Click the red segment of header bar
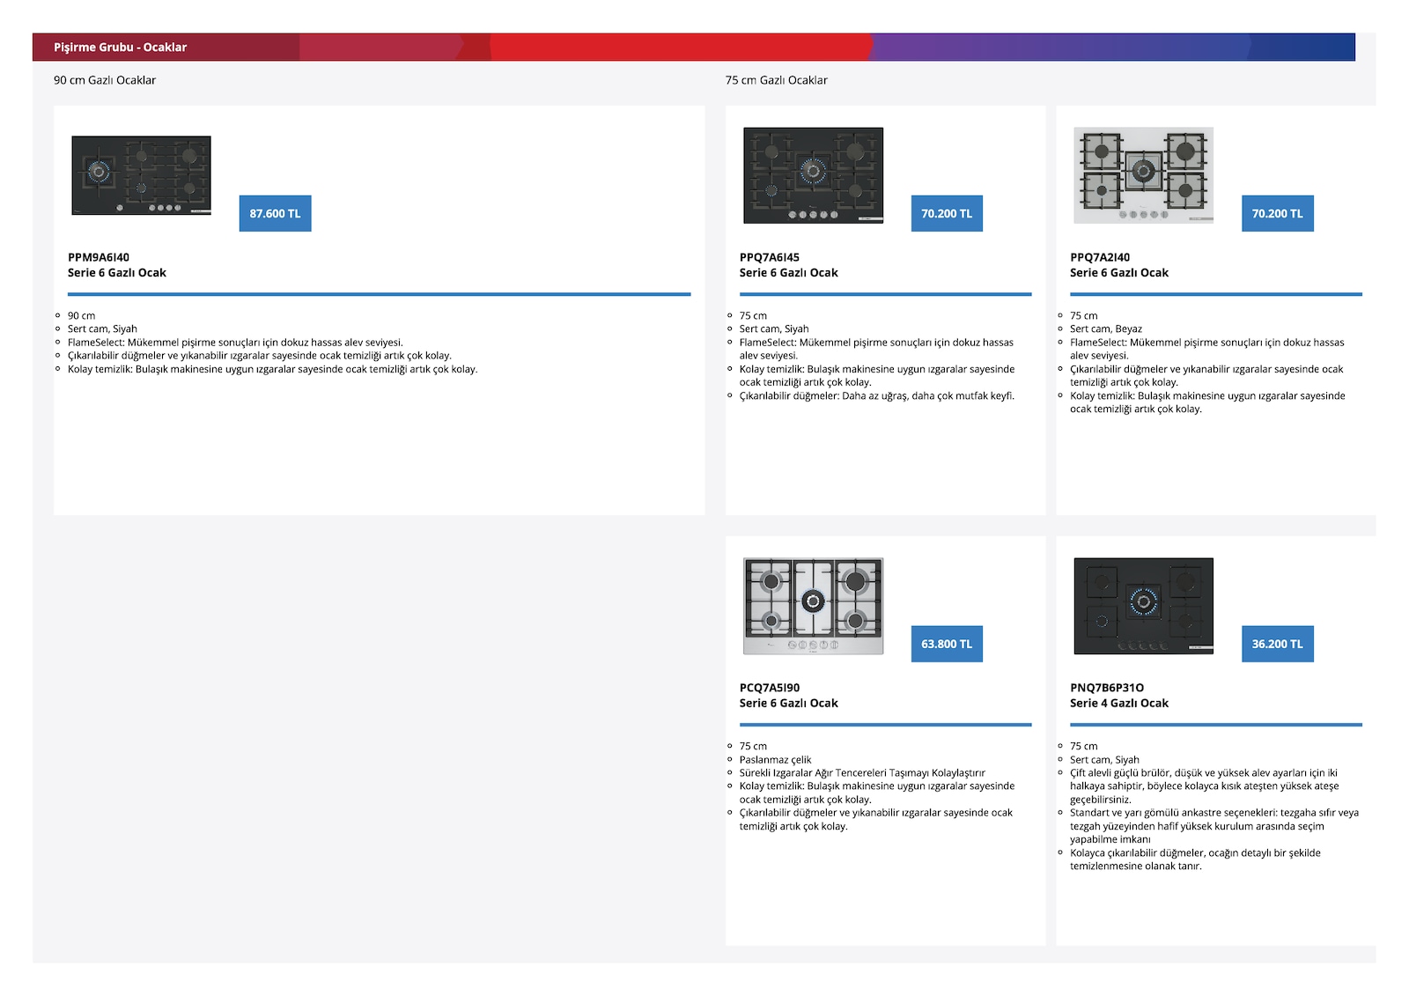Image resolution: width=1409 pixels, height=996 pixels. pyautogui.click(x=680, y=47)
